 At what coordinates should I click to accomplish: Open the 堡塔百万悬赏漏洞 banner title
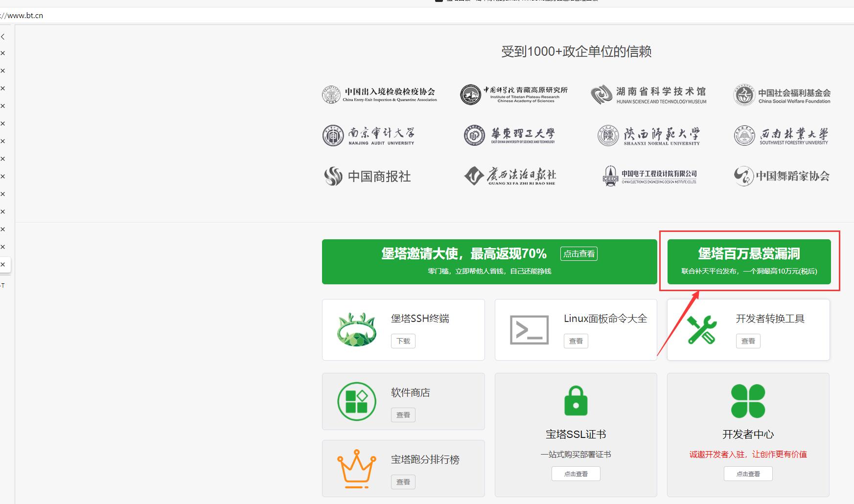(749, 253)
